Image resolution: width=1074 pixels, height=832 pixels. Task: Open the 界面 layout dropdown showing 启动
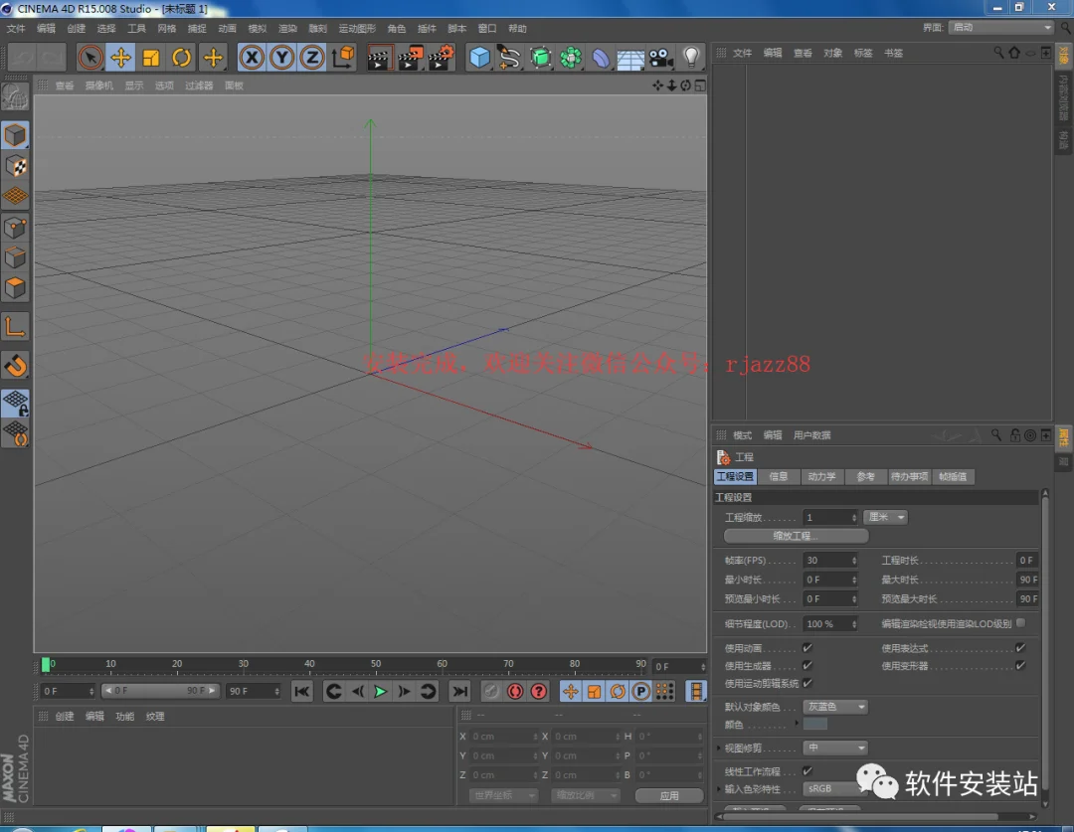click(1000, 28)
